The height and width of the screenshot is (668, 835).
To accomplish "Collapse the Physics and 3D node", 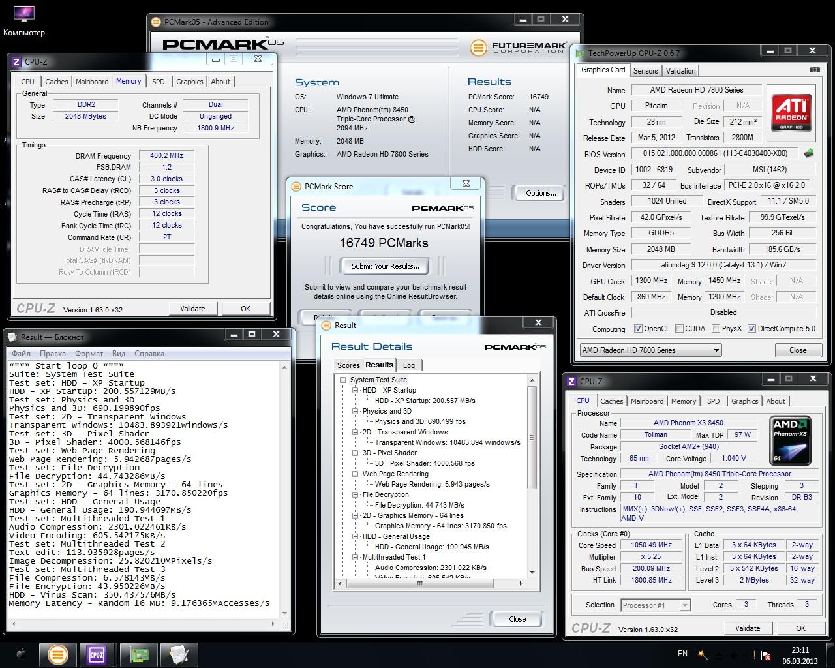I will 356,411.
